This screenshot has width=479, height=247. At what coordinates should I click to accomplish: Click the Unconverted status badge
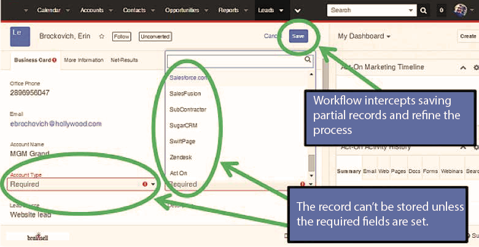(x=155, y=37)
